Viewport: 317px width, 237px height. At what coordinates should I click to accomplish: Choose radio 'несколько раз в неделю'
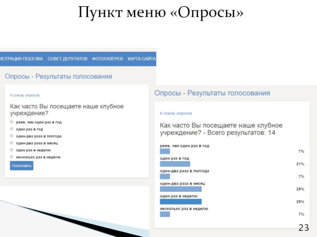coord(11,156)
